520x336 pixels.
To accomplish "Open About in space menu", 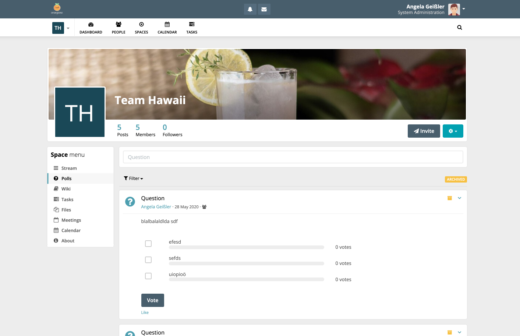I will (81, 241).
